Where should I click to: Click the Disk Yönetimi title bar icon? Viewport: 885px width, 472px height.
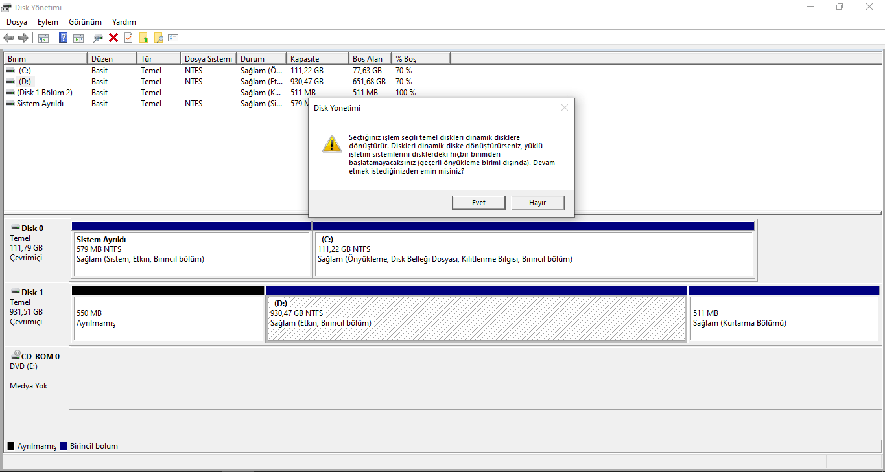(x=6, y=6)
